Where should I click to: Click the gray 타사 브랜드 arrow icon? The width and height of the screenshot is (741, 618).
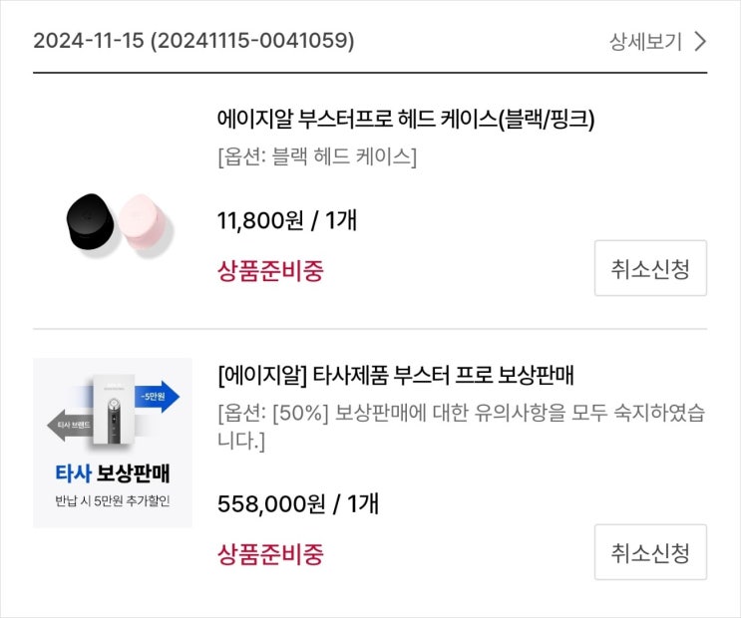click(x=73, y=426)
